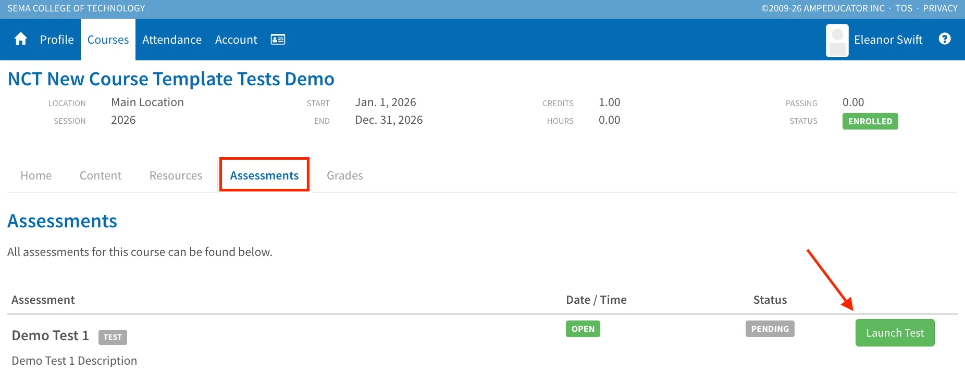Open the TOS link

(904, 8)
